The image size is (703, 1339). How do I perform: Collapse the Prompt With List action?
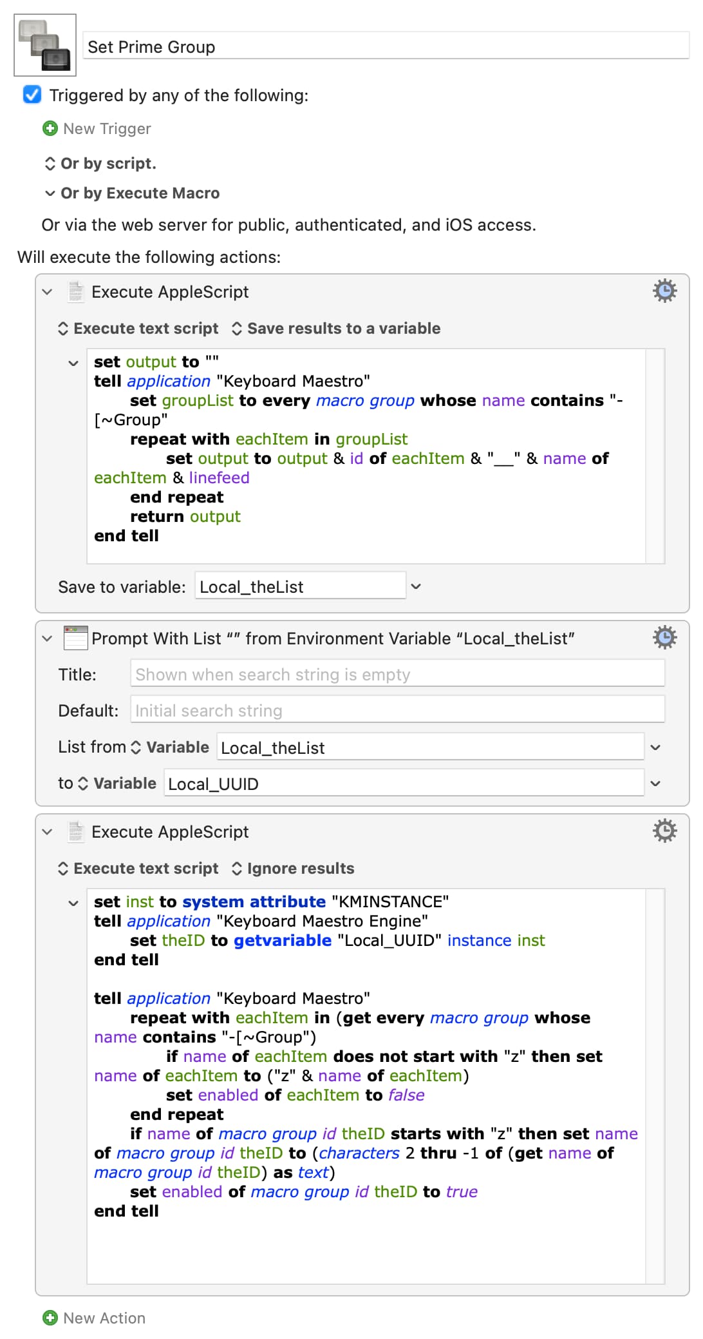click(x=47, y=639)
